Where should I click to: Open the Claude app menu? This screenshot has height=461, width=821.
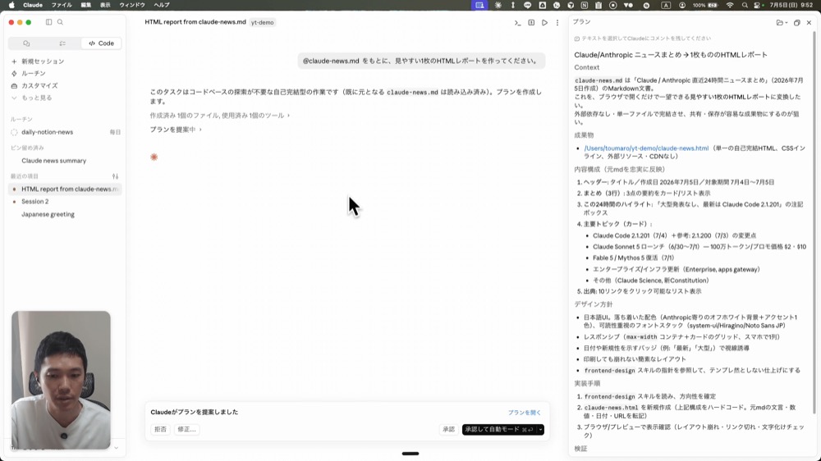click(x=33, y=5)
